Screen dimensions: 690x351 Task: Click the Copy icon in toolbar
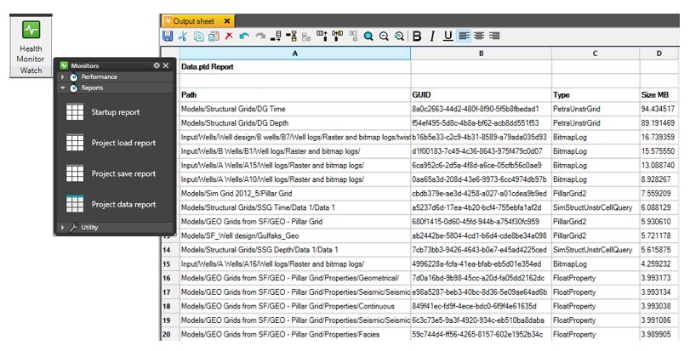199,36
